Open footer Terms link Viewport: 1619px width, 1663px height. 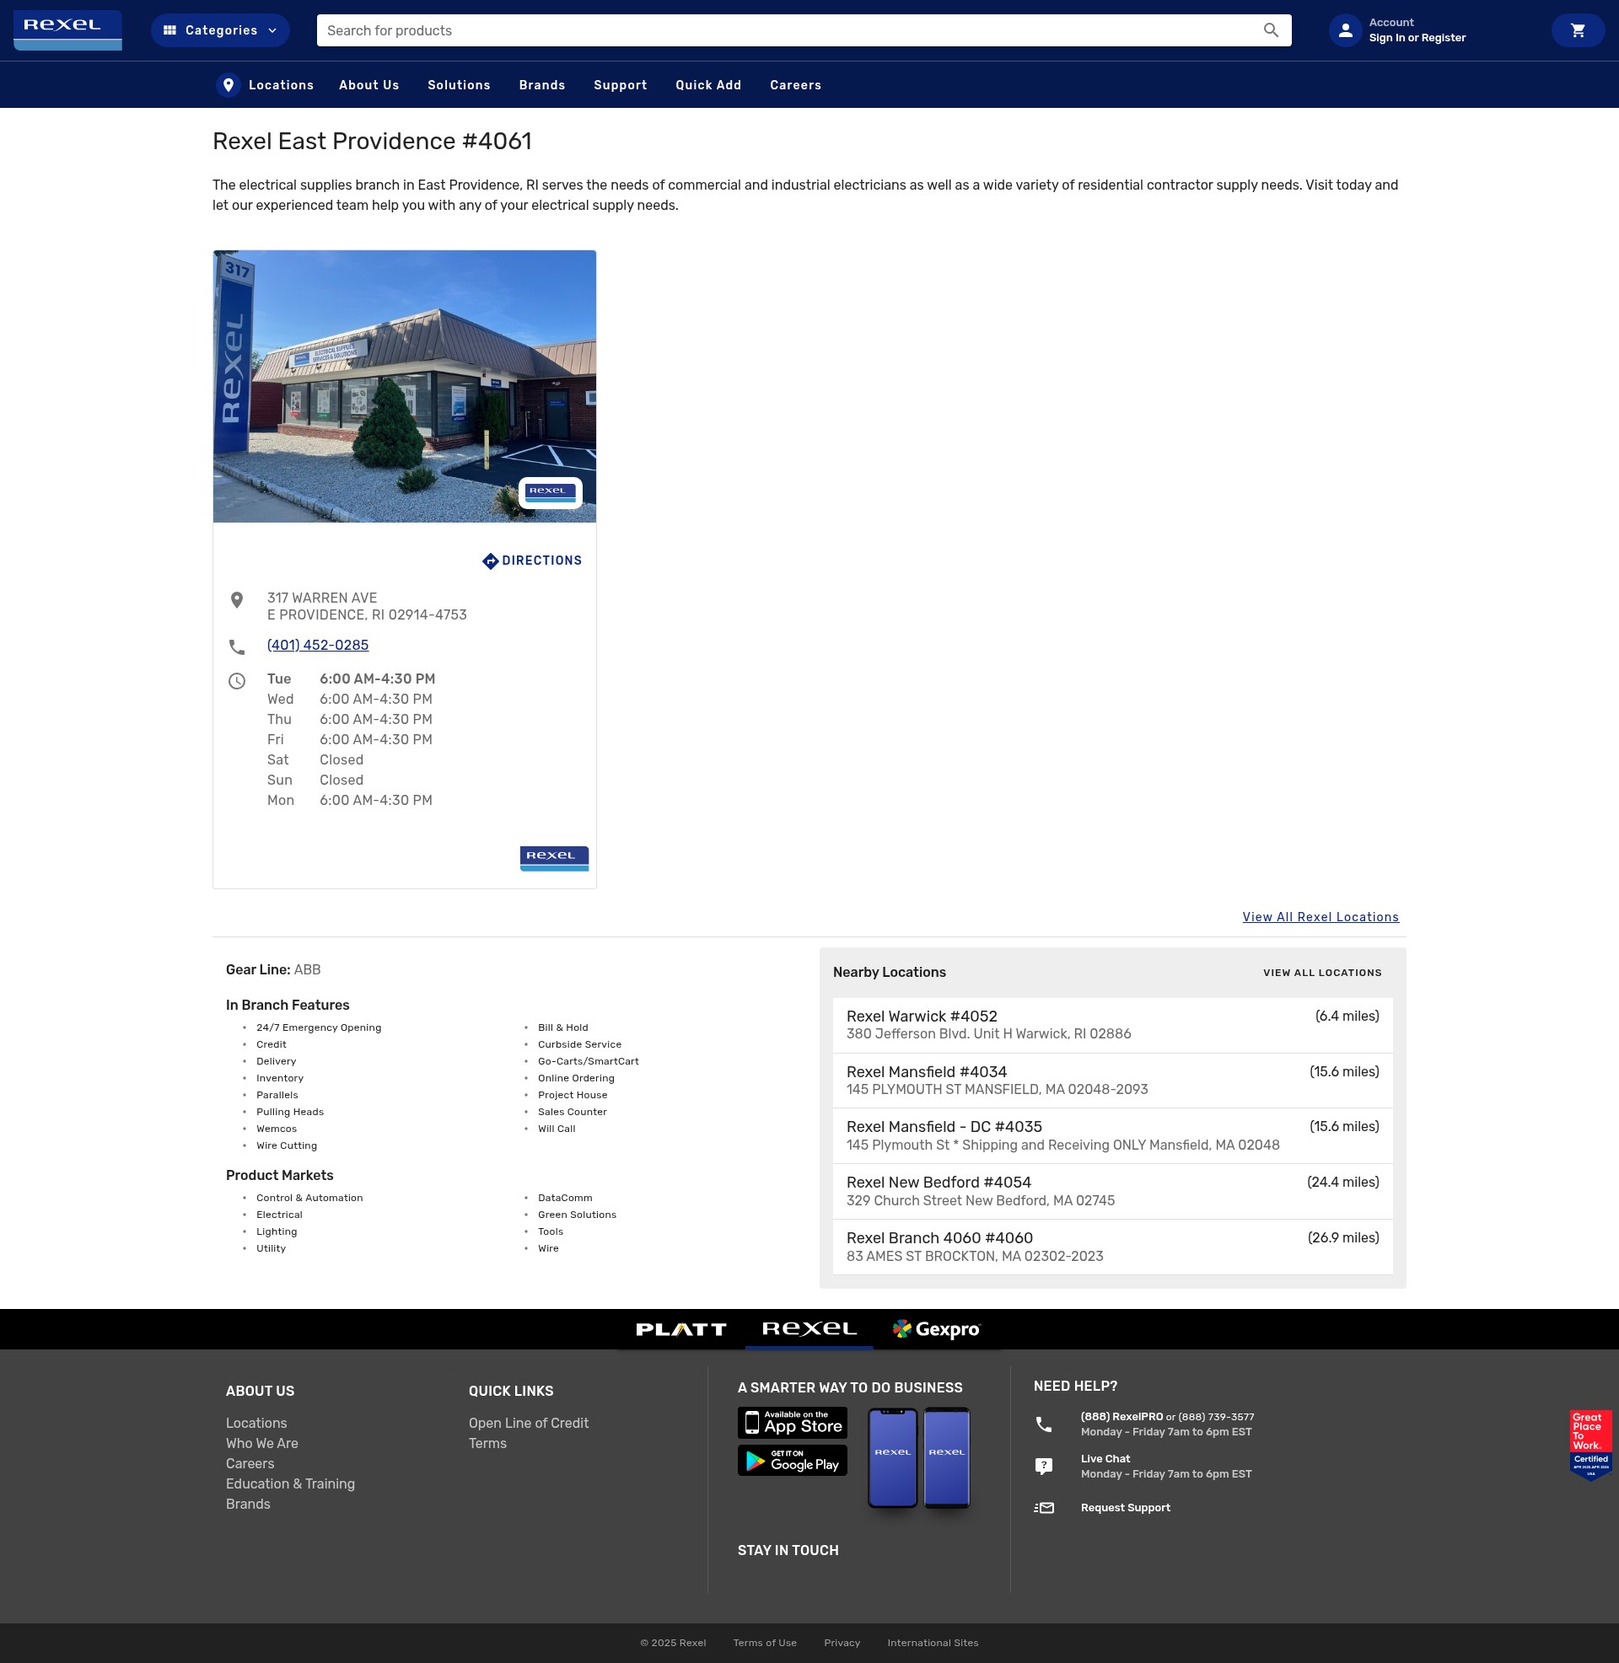coord(487,1444)
